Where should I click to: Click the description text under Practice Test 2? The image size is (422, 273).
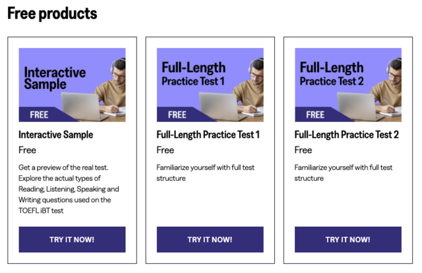point(343,173)
